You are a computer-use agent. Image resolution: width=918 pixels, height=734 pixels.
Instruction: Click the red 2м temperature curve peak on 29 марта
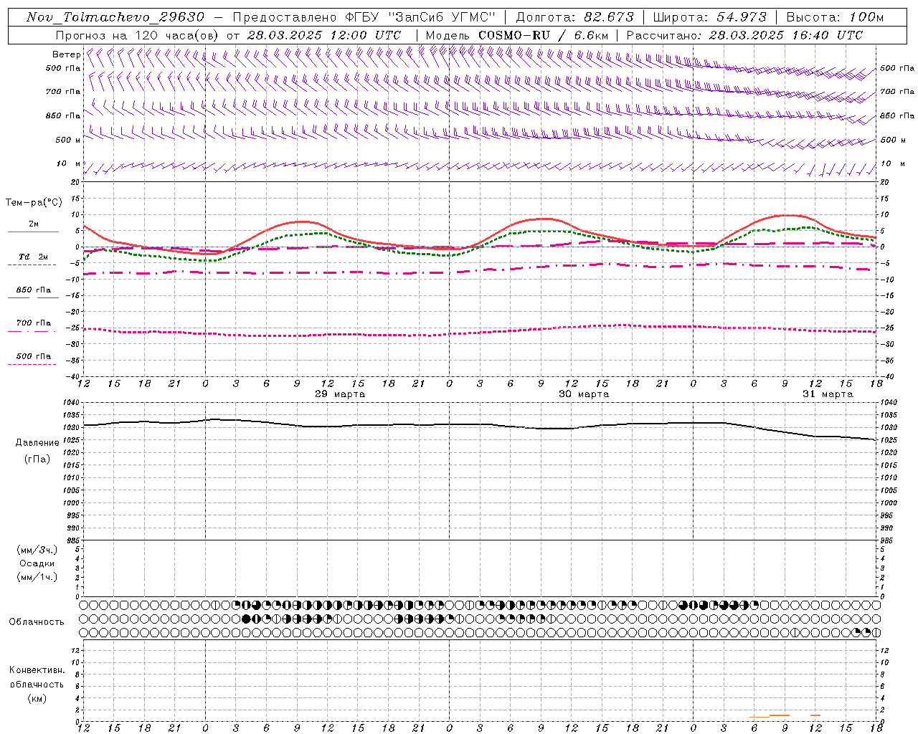[x=302, y=221]
